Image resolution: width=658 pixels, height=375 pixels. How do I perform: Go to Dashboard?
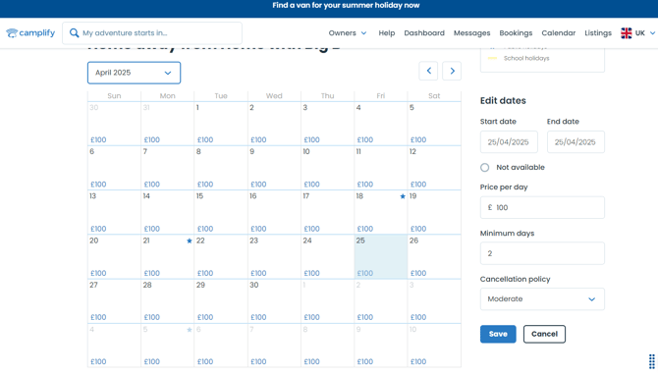(424, 32)
